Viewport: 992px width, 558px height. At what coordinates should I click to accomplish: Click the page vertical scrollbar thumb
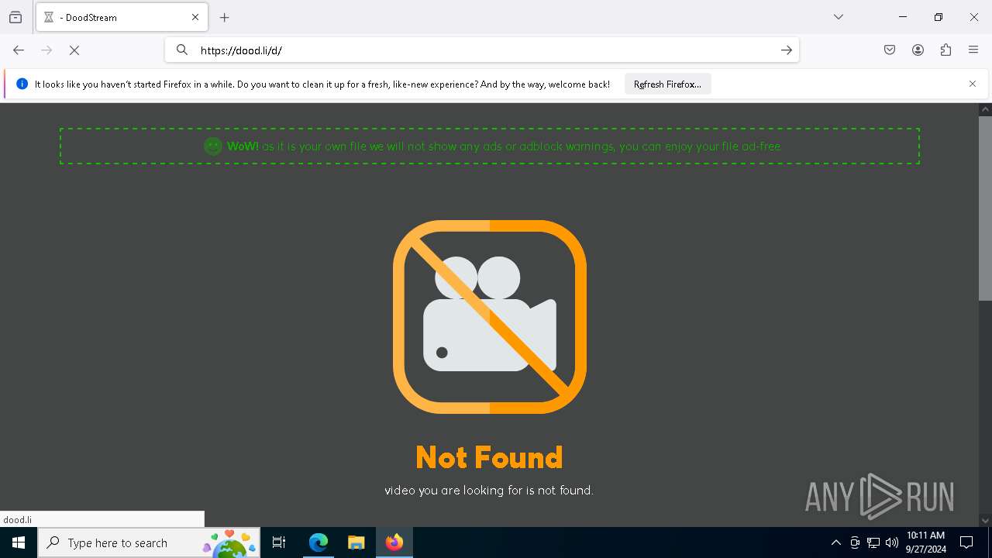click(x=985, y=208)
